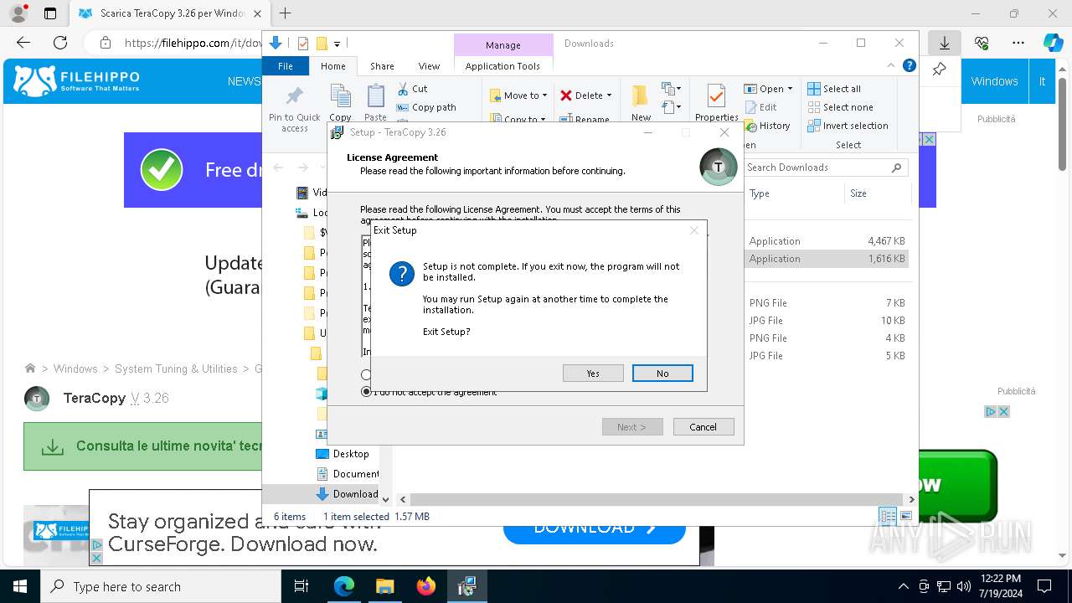1072x603 pixels.
Task: Click History in Explorer ribbon
Action: tap(767, 126)
